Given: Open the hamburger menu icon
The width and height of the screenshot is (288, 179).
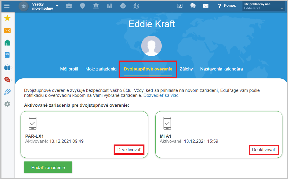Looking at the screenshot, I should click(x=7, y=6).
